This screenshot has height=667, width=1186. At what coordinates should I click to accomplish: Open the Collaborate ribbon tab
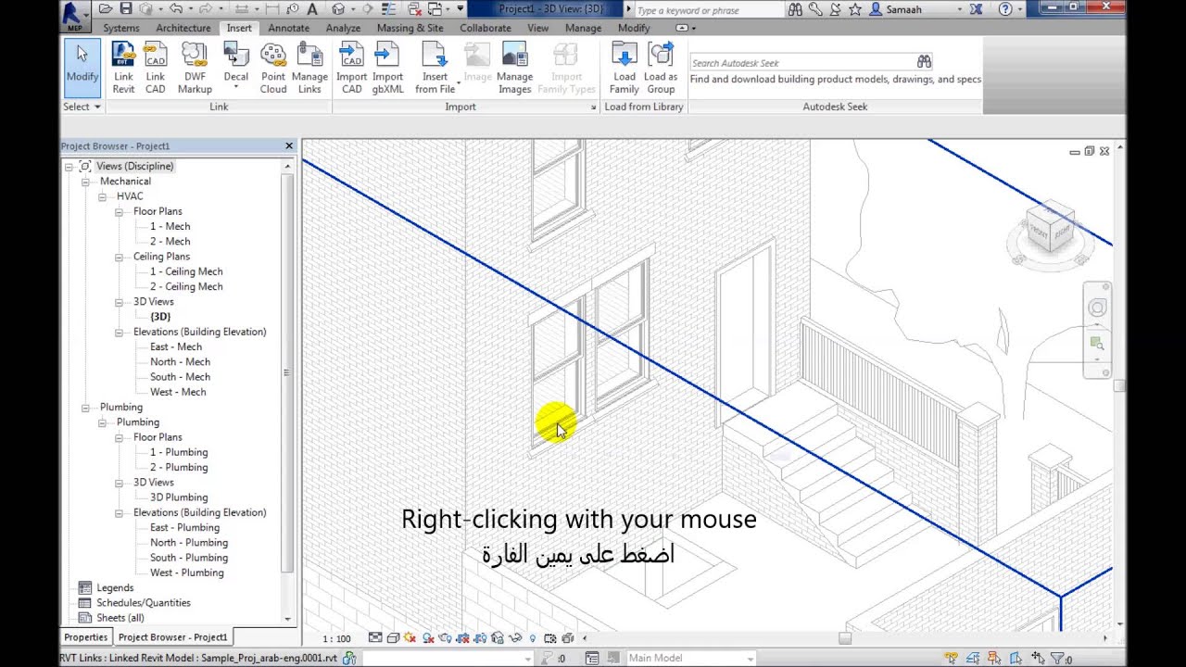[486, 28]
